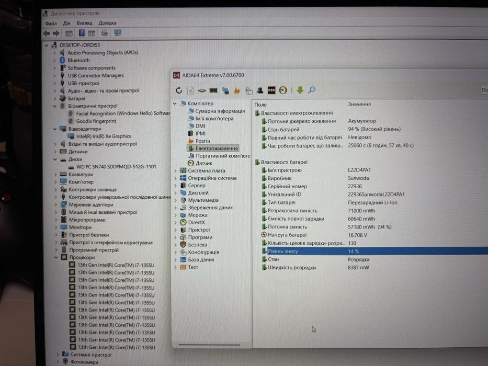This screenshot has width=488, height=366.
Task: Expand the Батареї node in Device Manager
Action: click(x=55, y=98)
